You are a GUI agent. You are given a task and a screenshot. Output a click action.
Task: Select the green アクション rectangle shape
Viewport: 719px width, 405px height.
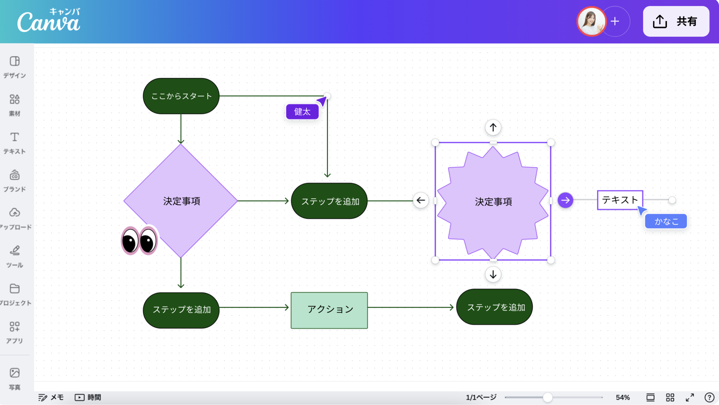point(329,310)
